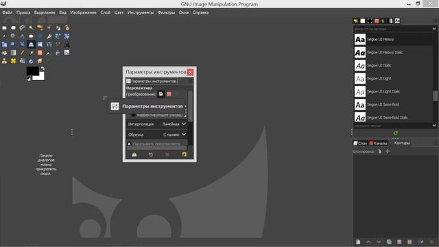Select the Zoom tool in the toolbox
The height and width of the screenshot is (247, 439).
coord(13,36)
